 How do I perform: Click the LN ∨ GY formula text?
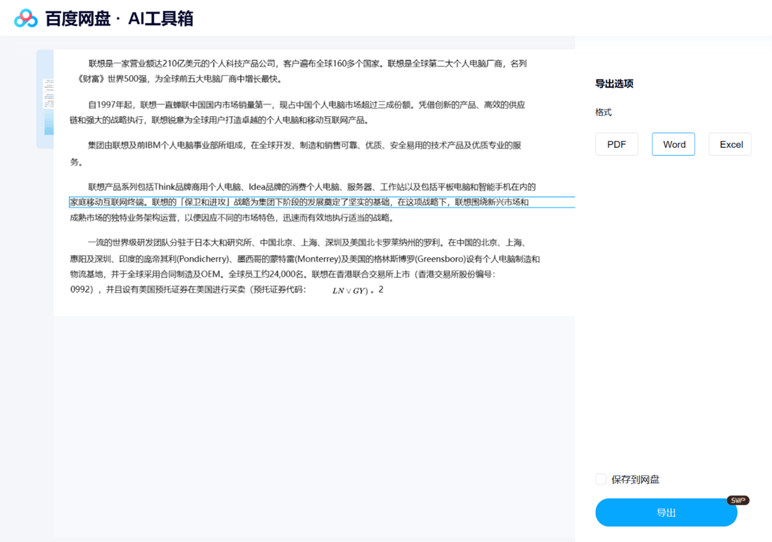pos(349,291)
